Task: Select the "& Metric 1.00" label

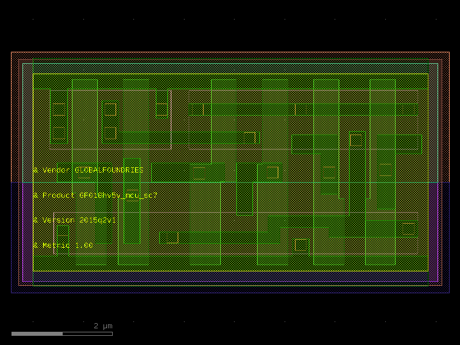Action: [x=63, y=246]
